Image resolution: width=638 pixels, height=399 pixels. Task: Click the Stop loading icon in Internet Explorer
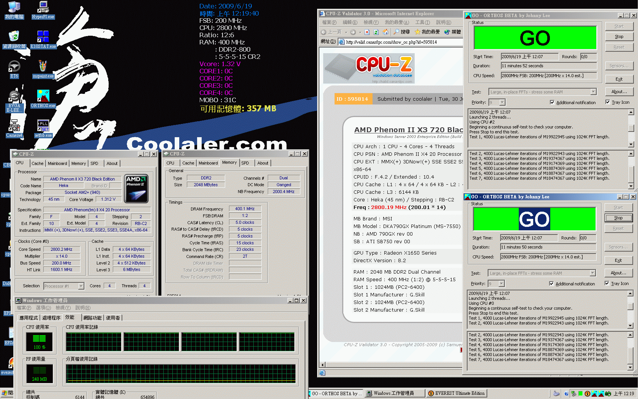coord(367,32)
